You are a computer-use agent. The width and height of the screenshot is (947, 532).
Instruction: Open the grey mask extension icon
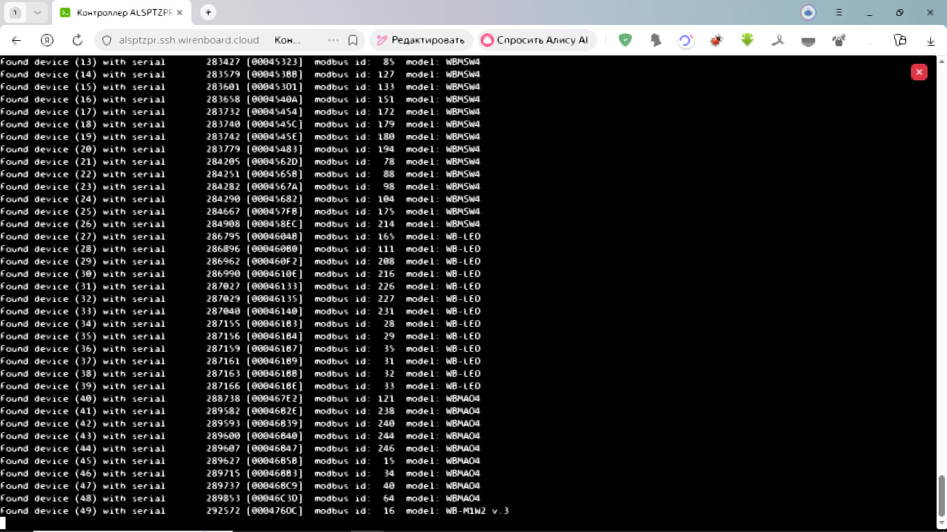pyautogui.click(x=808, y=40)
